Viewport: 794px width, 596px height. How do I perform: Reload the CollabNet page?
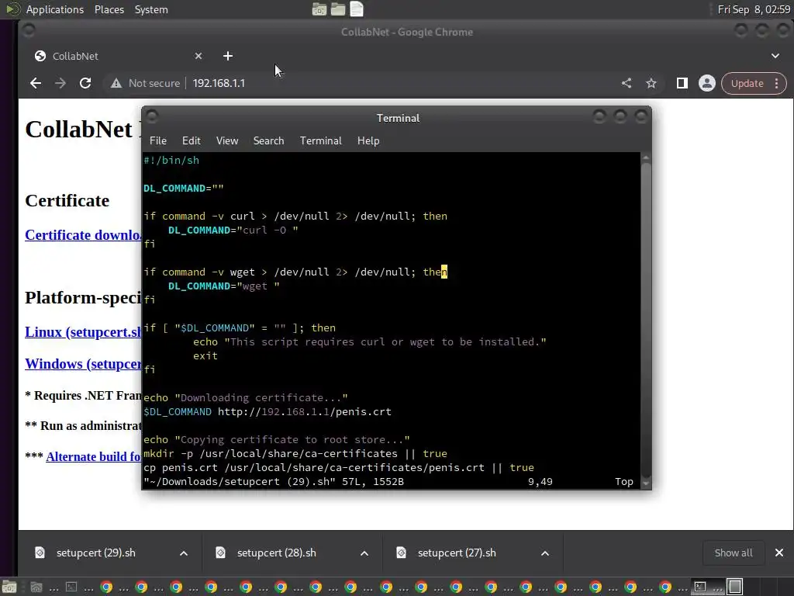tap(85, 83)
